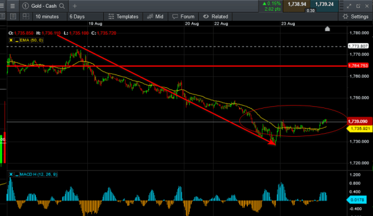Viewport: 373px width, 216px height.
Task: Click the 23 Aug date label
Action: 288,23
